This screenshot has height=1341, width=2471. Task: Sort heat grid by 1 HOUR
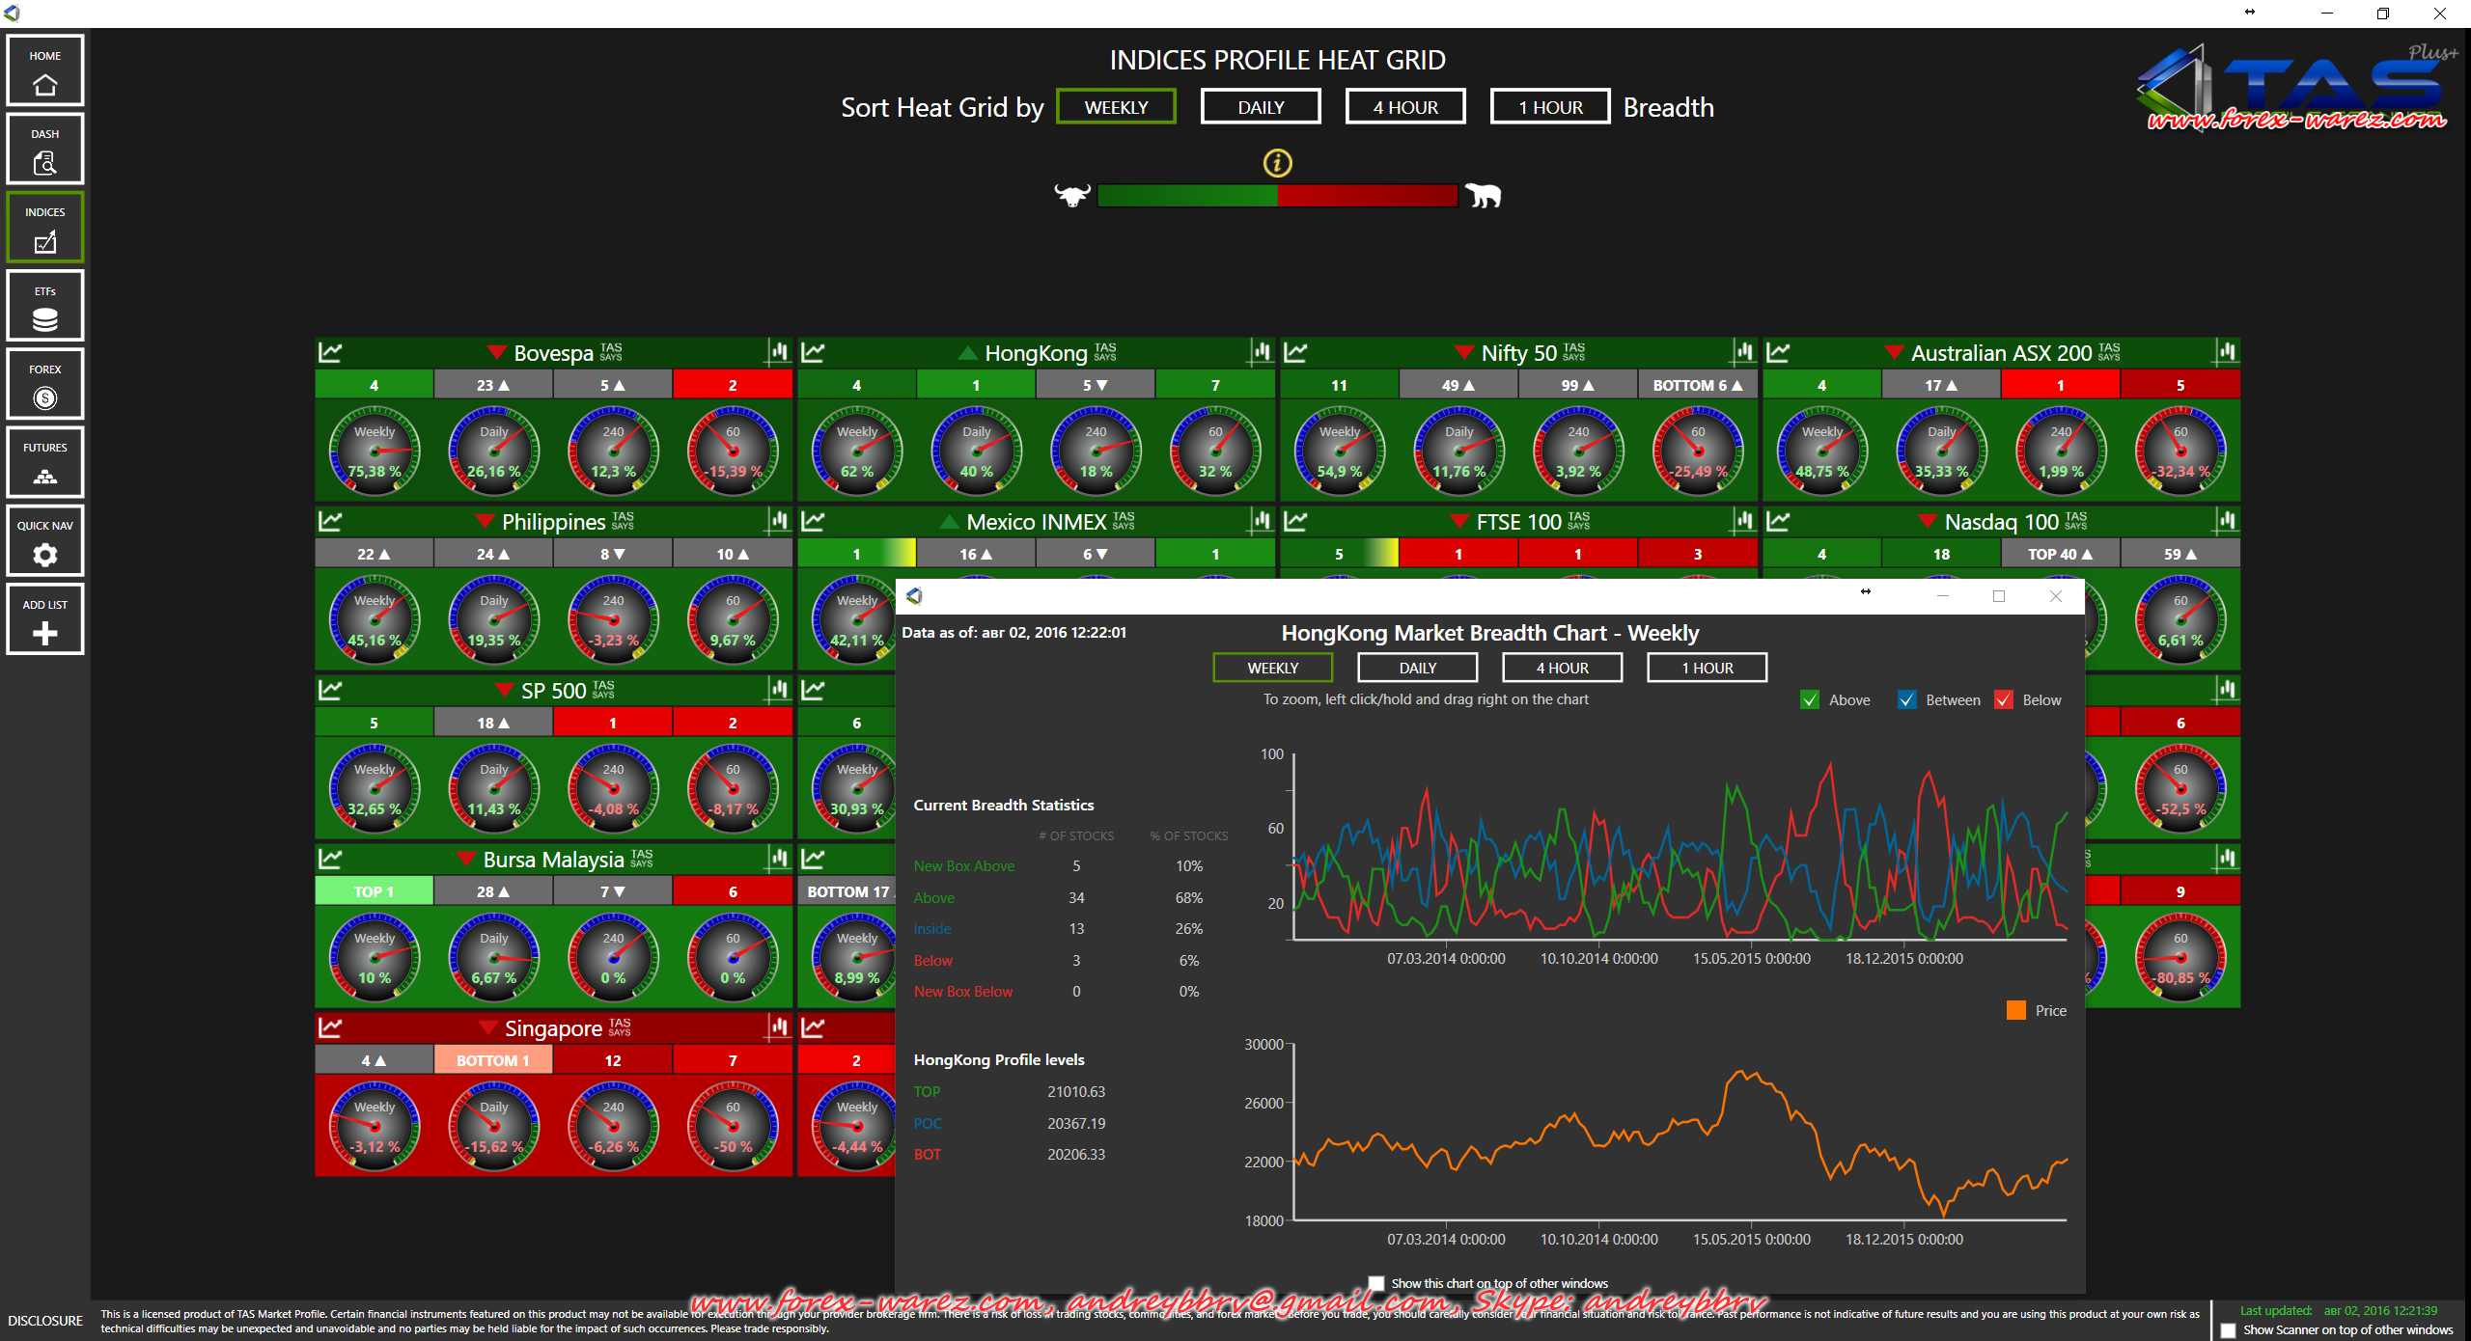[x=1549, y=107]
